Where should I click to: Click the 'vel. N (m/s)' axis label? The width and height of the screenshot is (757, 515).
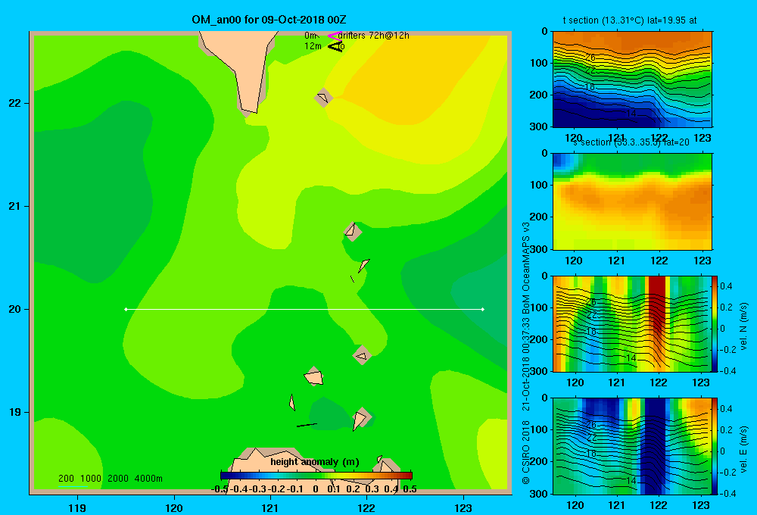pyautogui.click(x=743, y=326)
